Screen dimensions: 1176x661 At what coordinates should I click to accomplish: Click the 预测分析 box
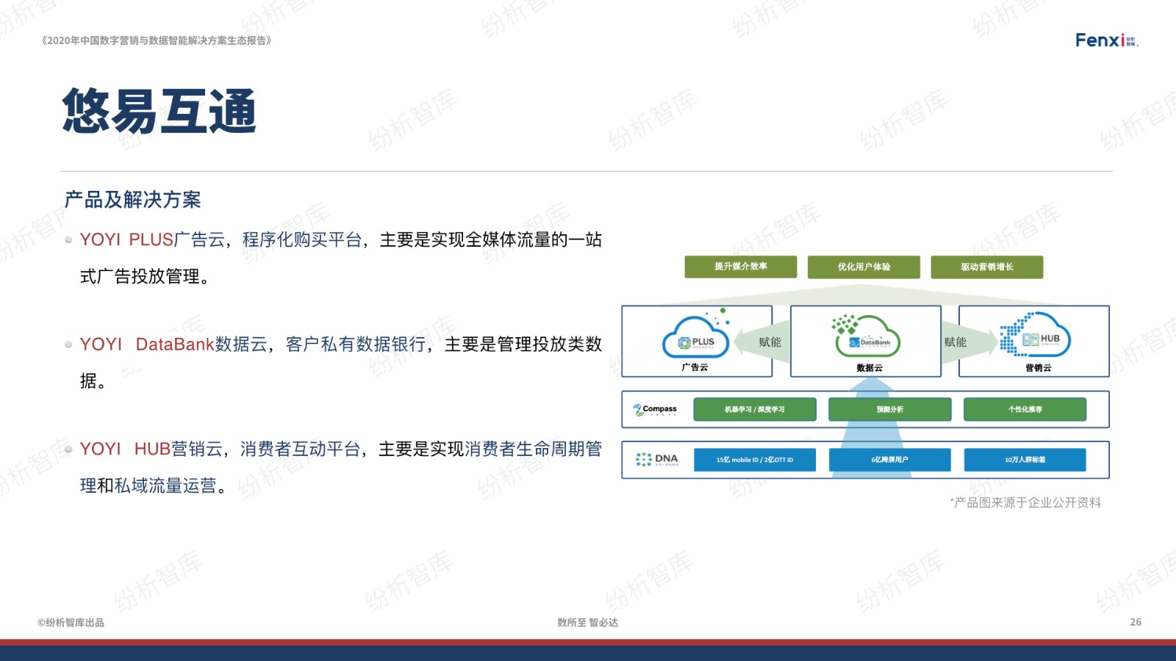890,409
